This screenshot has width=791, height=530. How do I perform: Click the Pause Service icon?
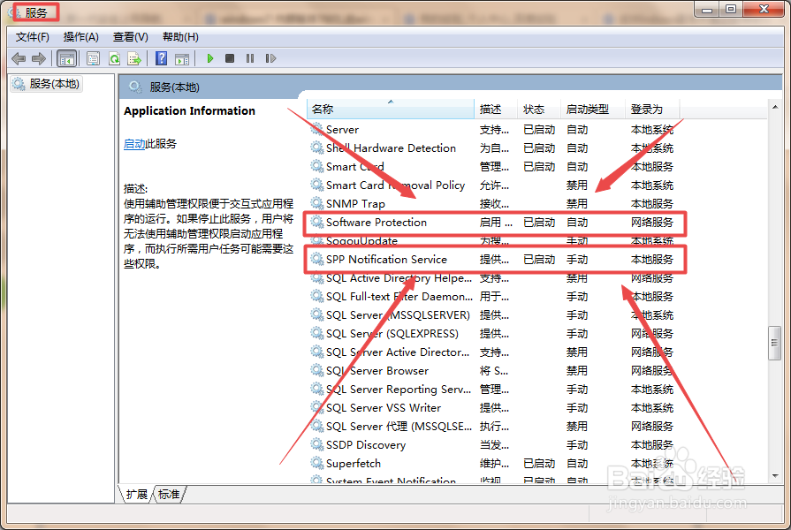(x=251, y=58)
